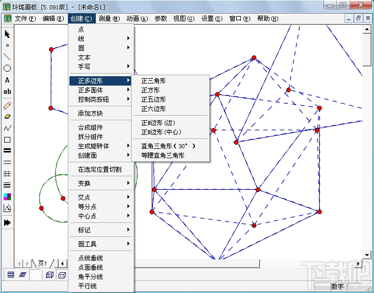Choose 拆分组件 menu entry
The width and height of the screenshot is (374, 293).
101,136
